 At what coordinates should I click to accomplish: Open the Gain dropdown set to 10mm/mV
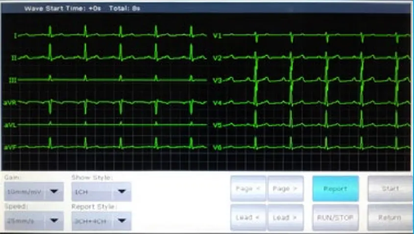[x=34, y=192]
